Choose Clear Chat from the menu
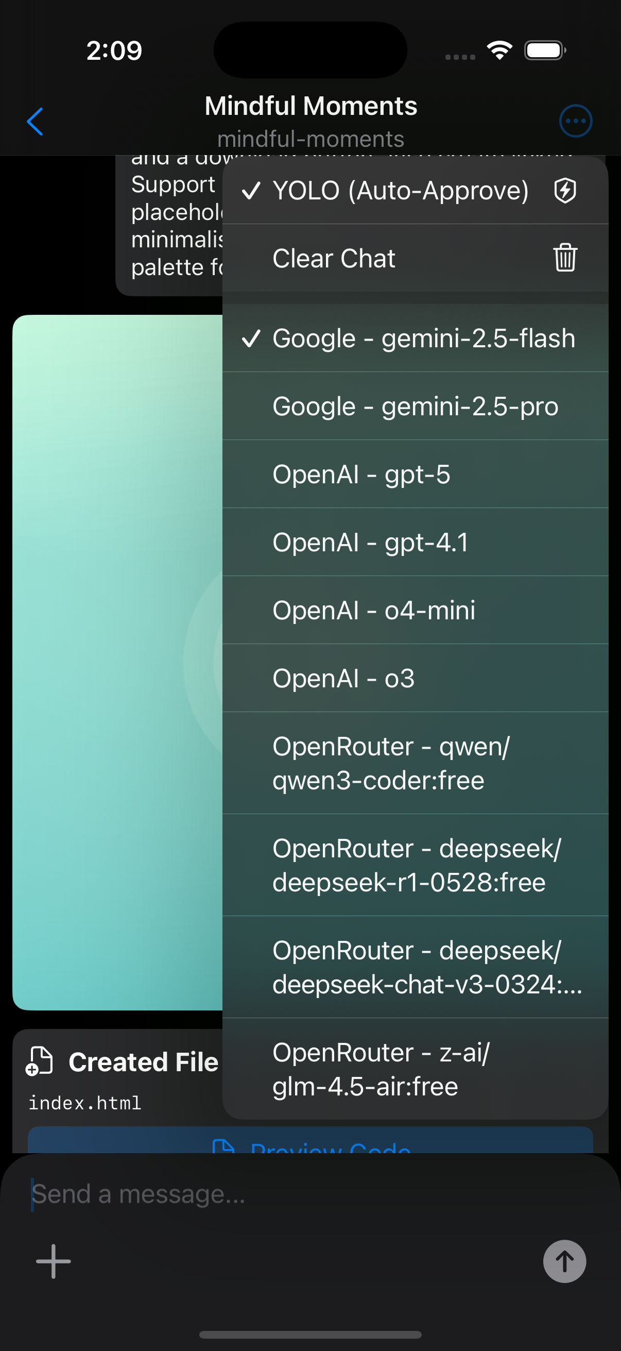The height and width of the screenshot is (1351, 621). (x=334, y=258)
